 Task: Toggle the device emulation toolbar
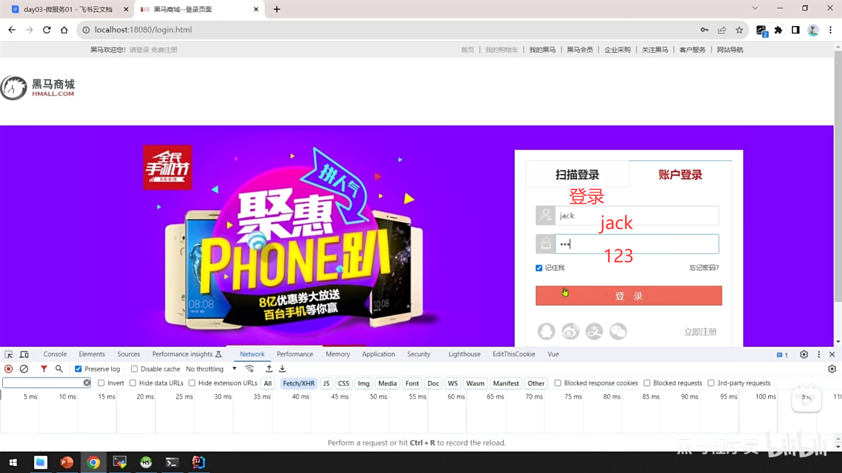tap(24, 354)
